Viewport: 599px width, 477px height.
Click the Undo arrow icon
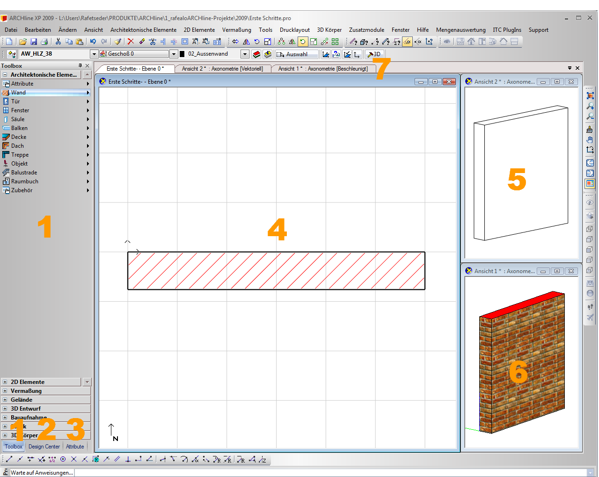(93, 42)
